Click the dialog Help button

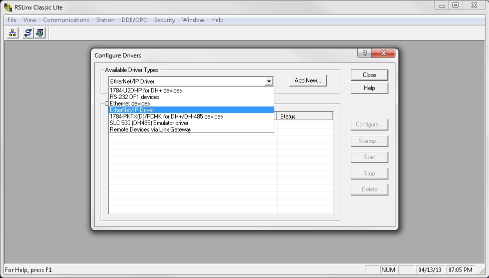coord(369,88)
